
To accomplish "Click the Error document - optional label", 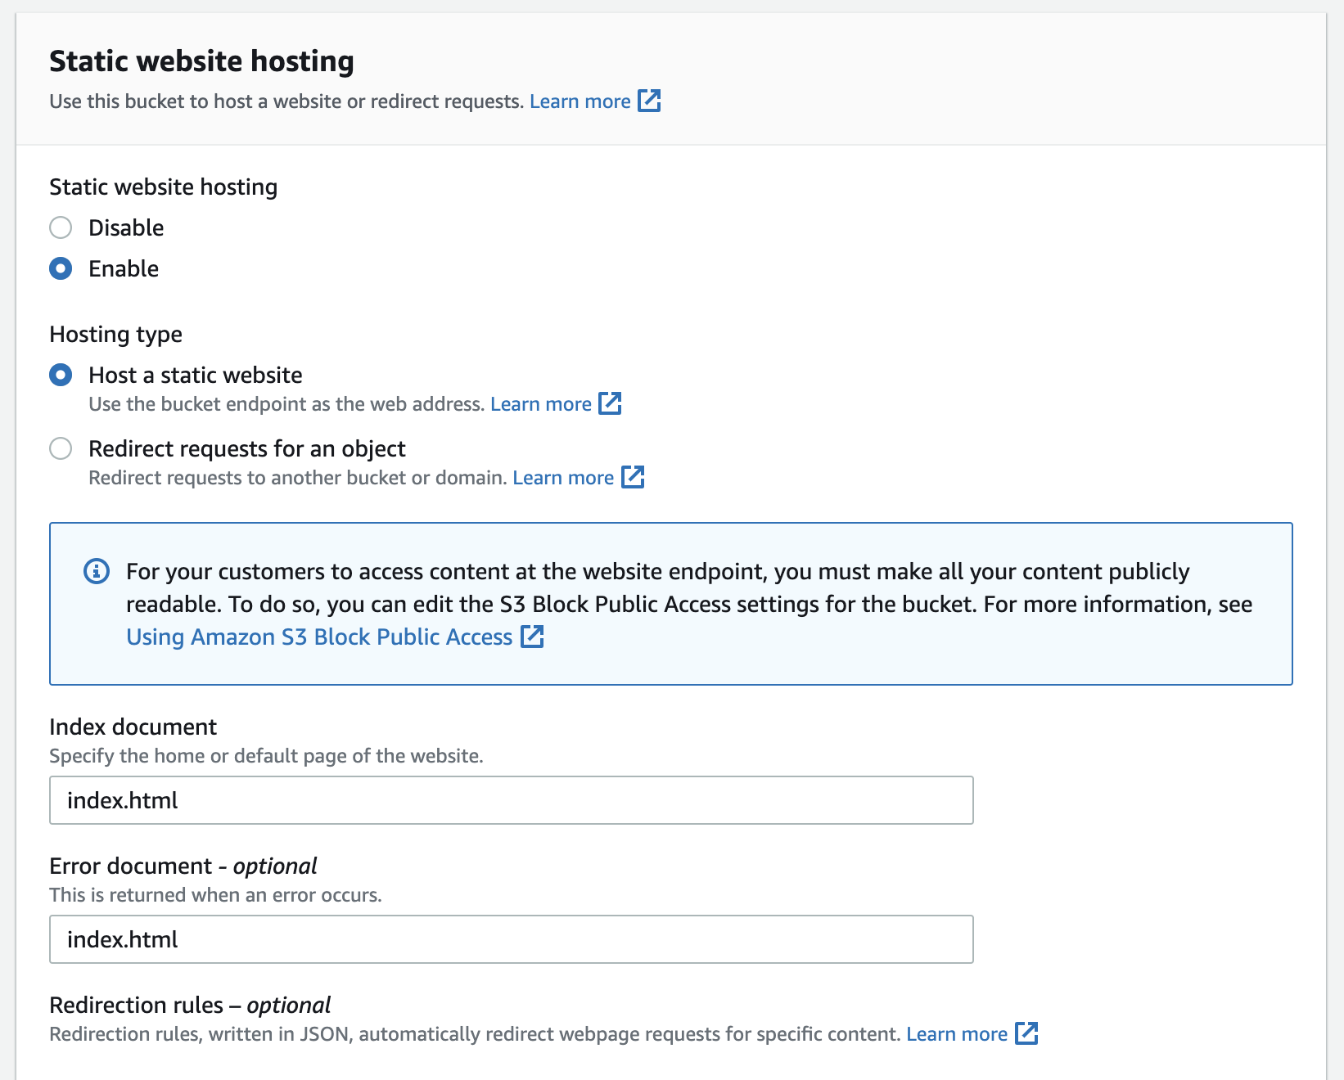I will pyautogui.click(x=183, y=866).
